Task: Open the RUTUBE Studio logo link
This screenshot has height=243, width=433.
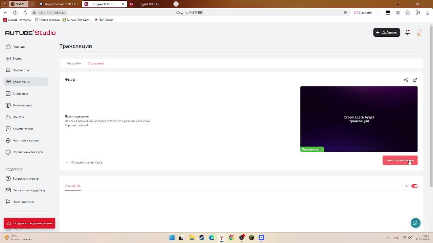Action: coord(30,33)
